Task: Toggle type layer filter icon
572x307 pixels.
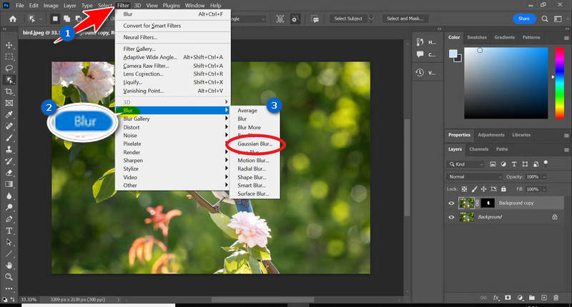Action: pos(514,164)
